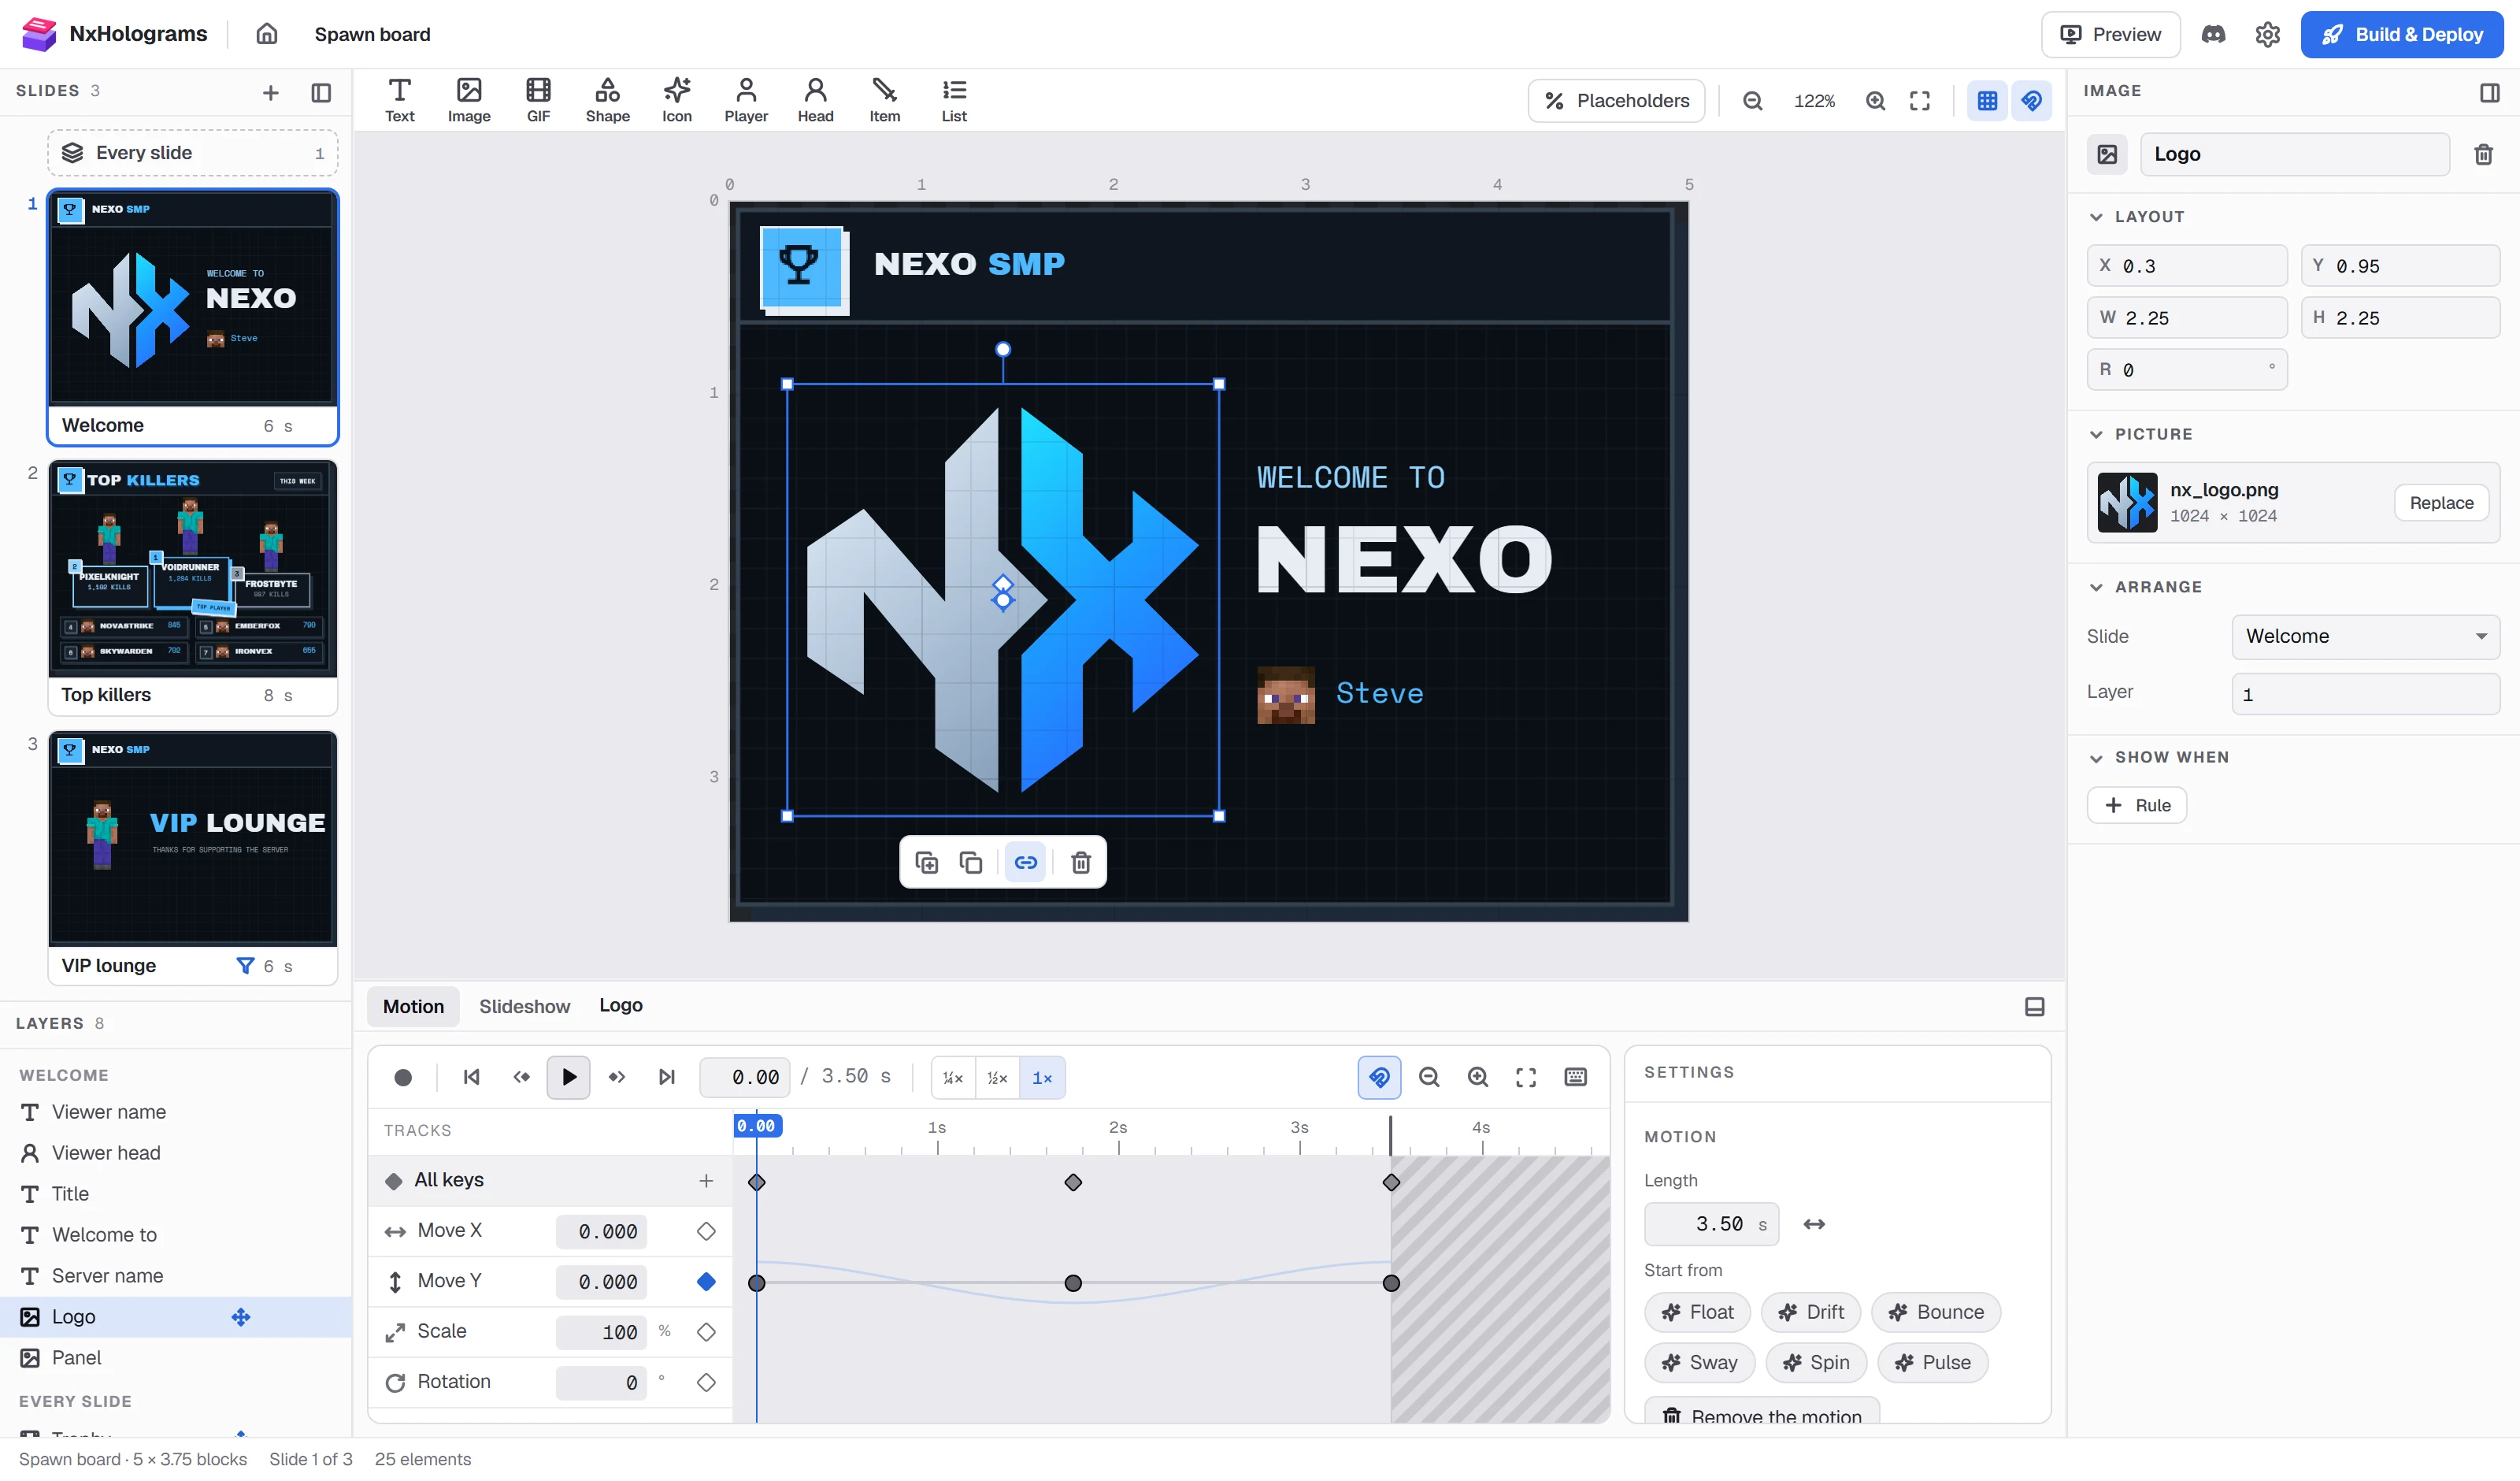Image resolution: width=2520 pixels, height=1481 pixels.
Task: Duplicate the element to a new slide from the canvas toolbar
Action: click(927, 863)
